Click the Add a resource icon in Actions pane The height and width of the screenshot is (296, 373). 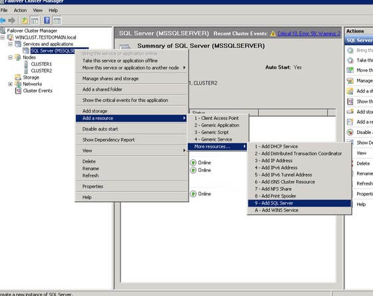[x=350, y=122]
